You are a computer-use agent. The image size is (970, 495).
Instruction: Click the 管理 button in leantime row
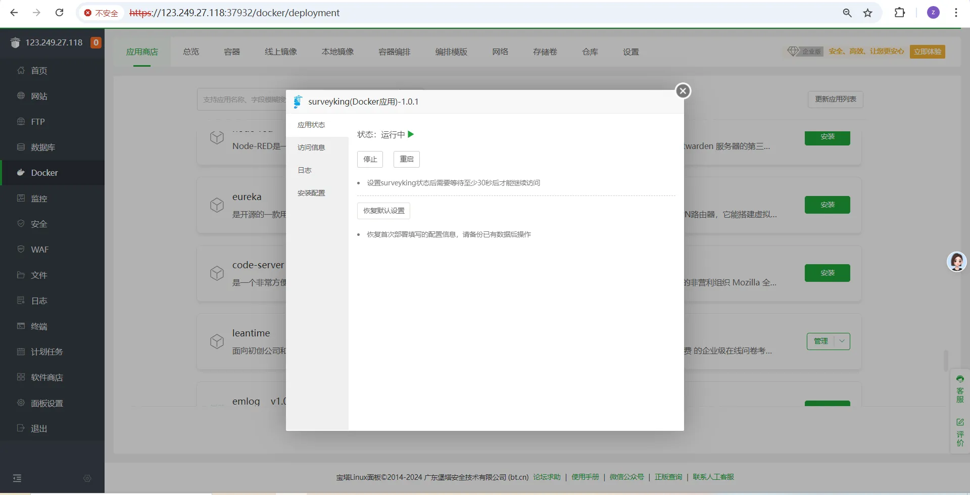pos(821,341)
